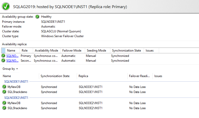The width and height of the screenshot is (199, 118).
Task: Click the Availability group state healthy icon
Action: [x=37, y=17]
